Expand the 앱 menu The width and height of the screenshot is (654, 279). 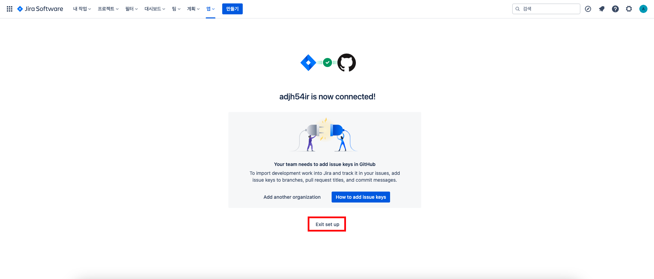tap(211, 9)
